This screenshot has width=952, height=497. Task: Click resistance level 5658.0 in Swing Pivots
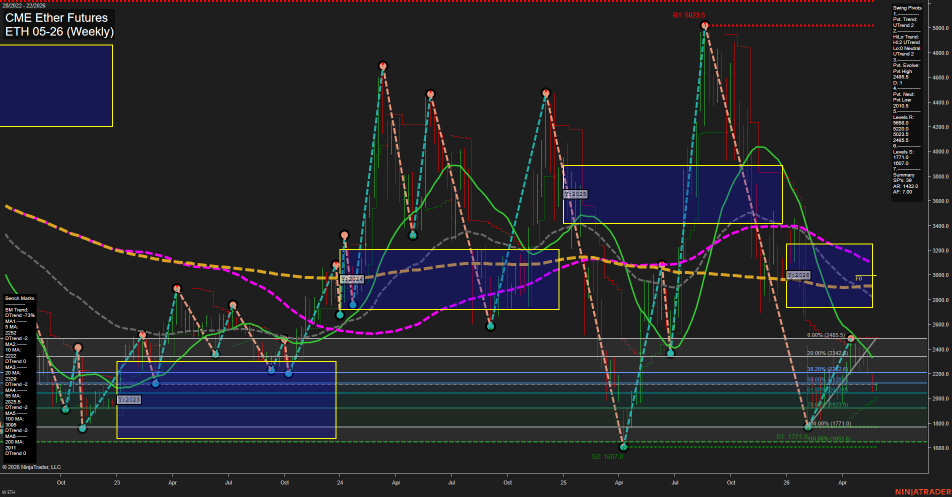click(x=900, y=123)
